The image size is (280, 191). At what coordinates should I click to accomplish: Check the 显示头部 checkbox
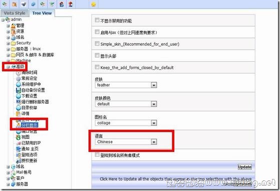point(97,55)
